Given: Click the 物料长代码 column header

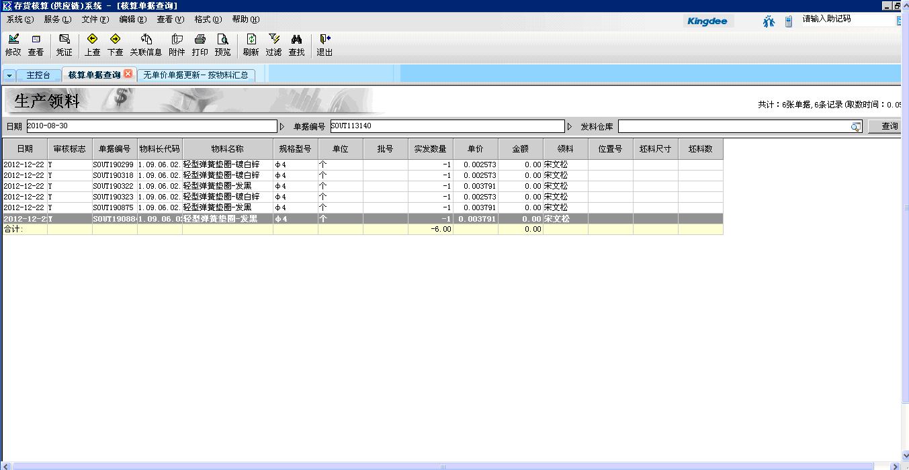Looking at the screenshot, I should (160, 148).
